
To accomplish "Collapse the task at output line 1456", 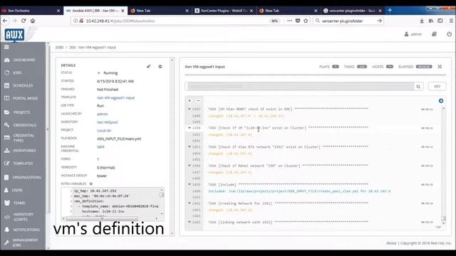I will [190, 166].
